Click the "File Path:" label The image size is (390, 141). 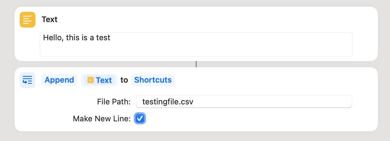(114, 102)
